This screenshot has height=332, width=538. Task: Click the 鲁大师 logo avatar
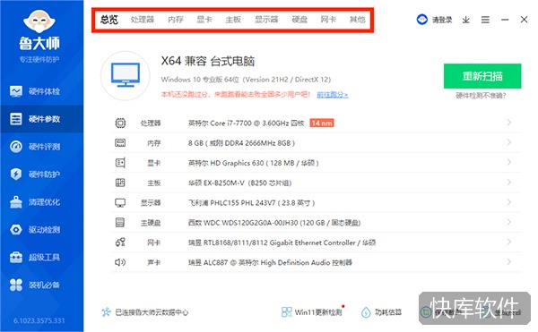[x=39, y=21]
